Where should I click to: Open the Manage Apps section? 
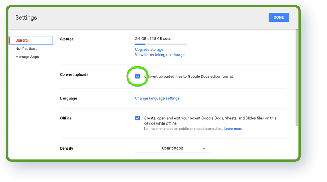point(27,57)
